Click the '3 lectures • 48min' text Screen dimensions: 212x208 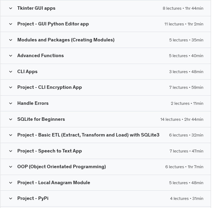pyautogui.click(x=186, y=72)
